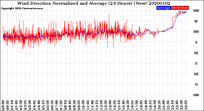Click the 16:55 time axis label
This screenshot has width=204, height=111.
132,105
